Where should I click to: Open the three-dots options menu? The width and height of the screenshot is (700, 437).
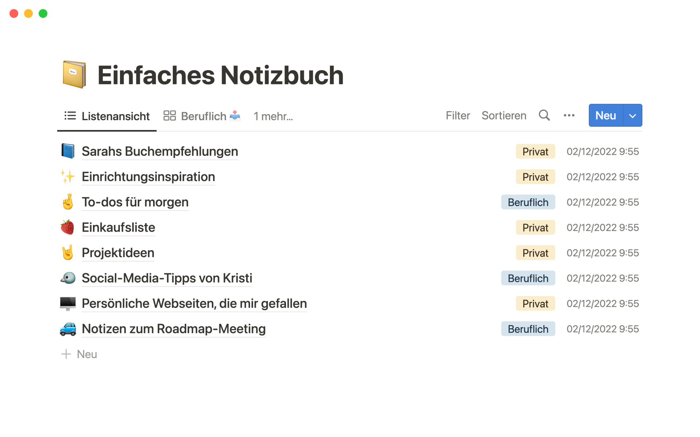(569, 115)
